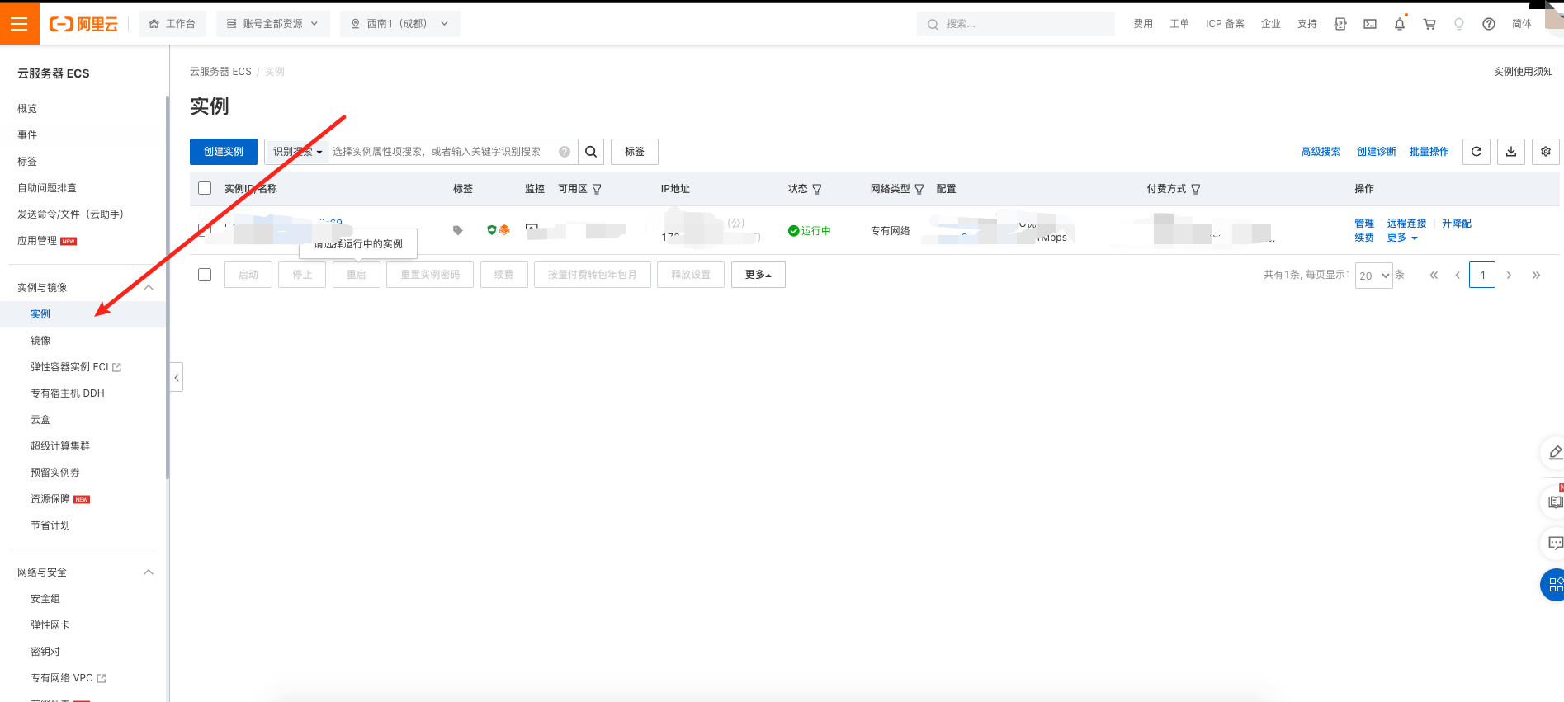This screenshot has height=702, width=1564.
Task: Export the instance list download icon
Action: point(1511,152)
